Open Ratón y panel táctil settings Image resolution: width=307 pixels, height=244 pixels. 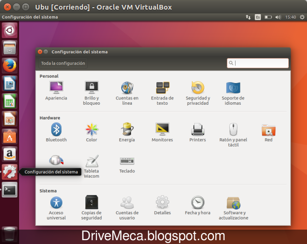[x=233, y=135]
